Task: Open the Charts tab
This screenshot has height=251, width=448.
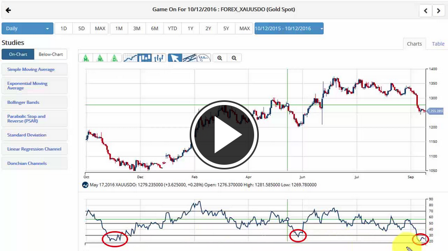Action: pos(414,44)
